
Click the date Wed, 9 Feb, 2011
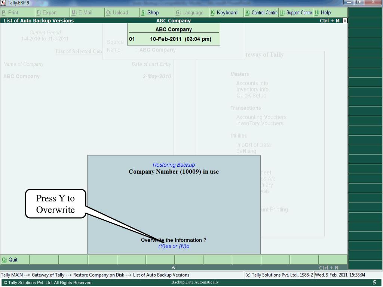pyautogui.click(x=331, y=275)
